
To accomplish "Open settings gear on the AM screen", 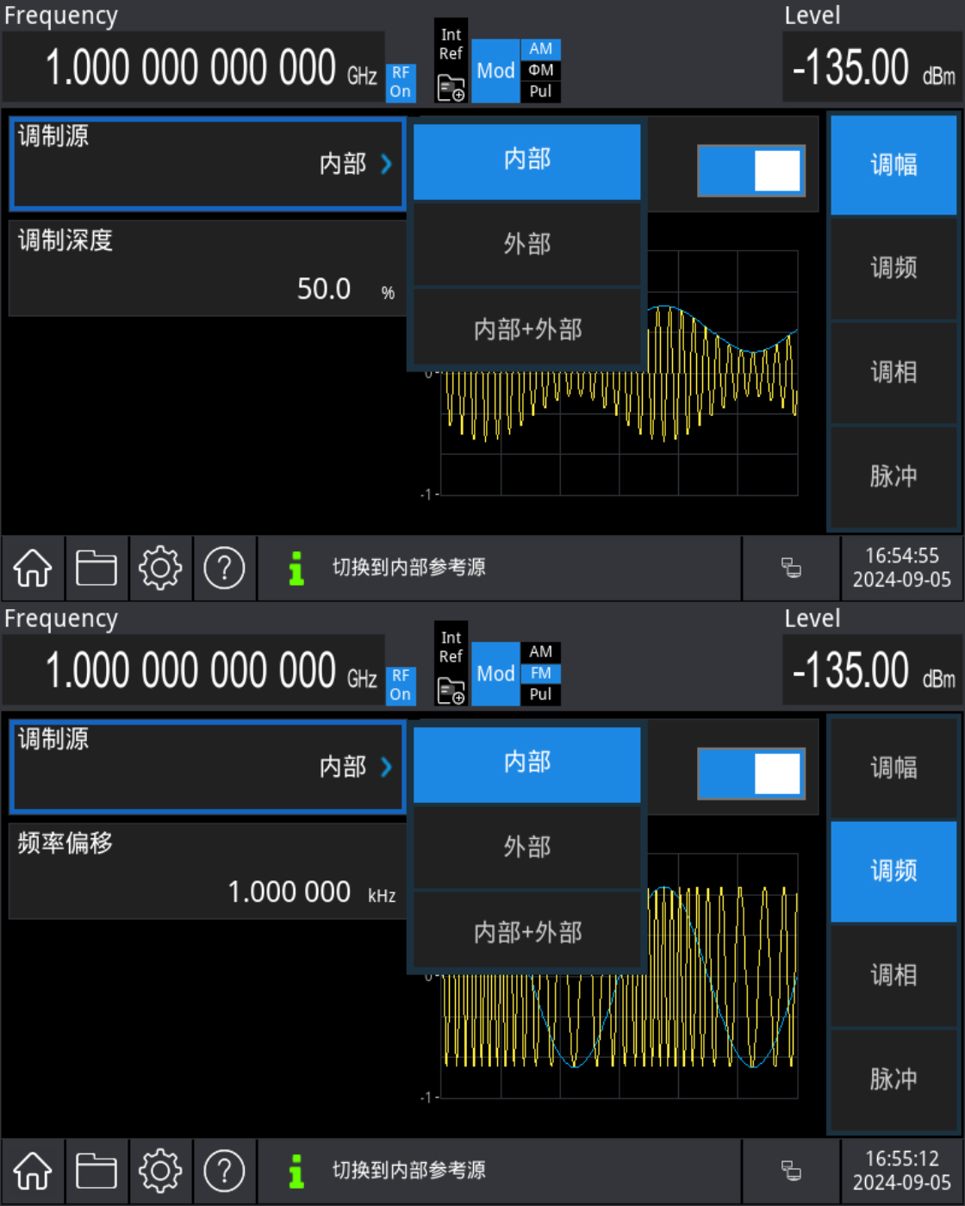I will [x=160, y=569].
